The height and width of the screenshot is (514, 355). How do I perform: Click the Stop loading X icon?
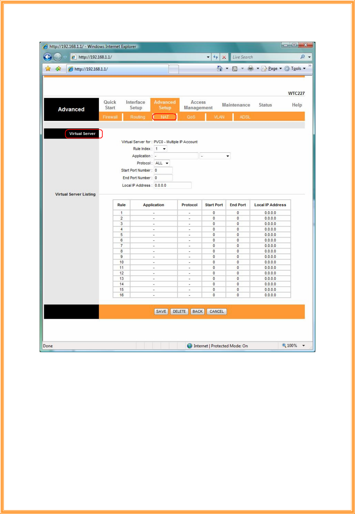click(224, 57)
